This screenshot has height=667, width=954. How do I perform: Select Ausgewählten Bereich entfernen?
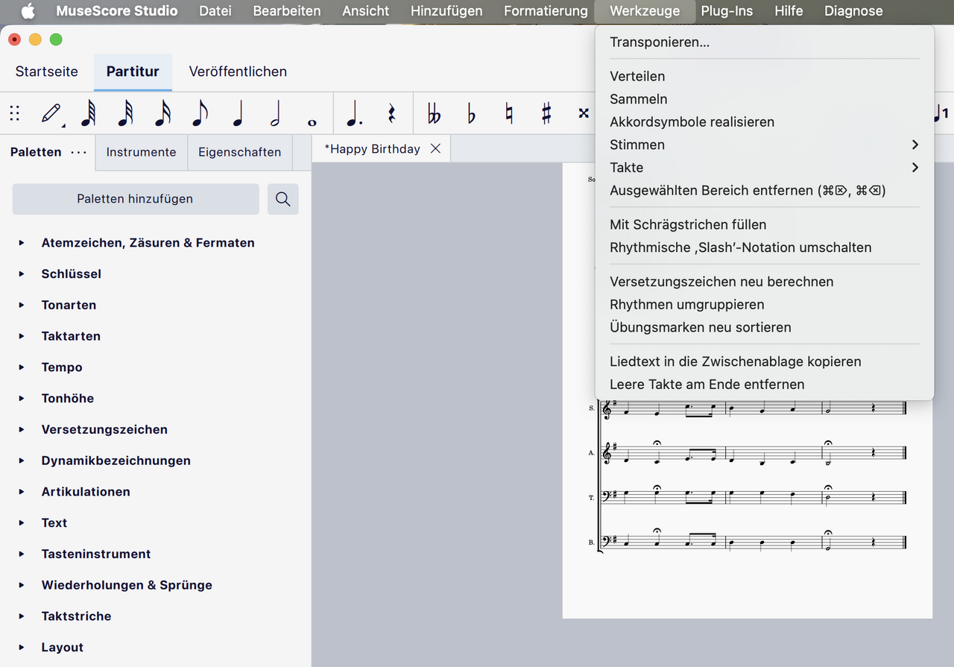[x=764, y=190]
